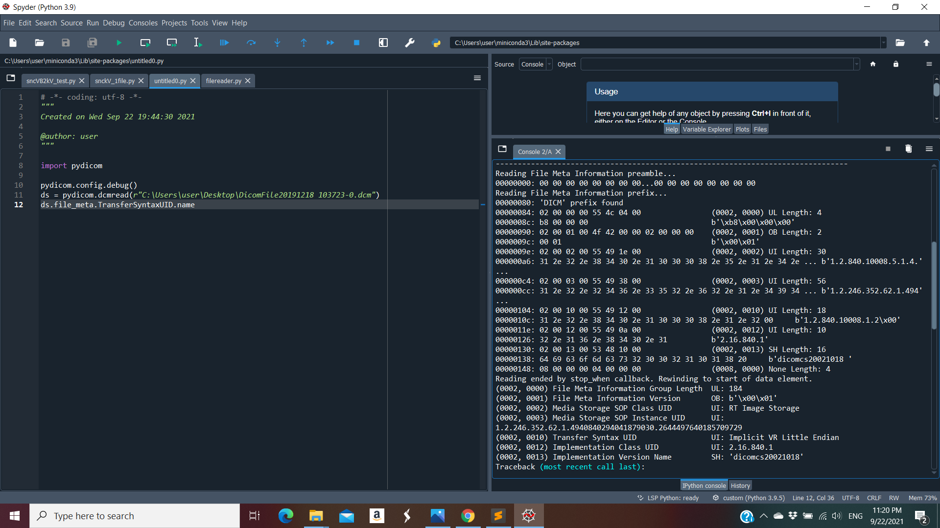Screen dimensions: 940x528
Task: Browse console tabs icon
Action: pyautogui.click(x=502, y=149)
